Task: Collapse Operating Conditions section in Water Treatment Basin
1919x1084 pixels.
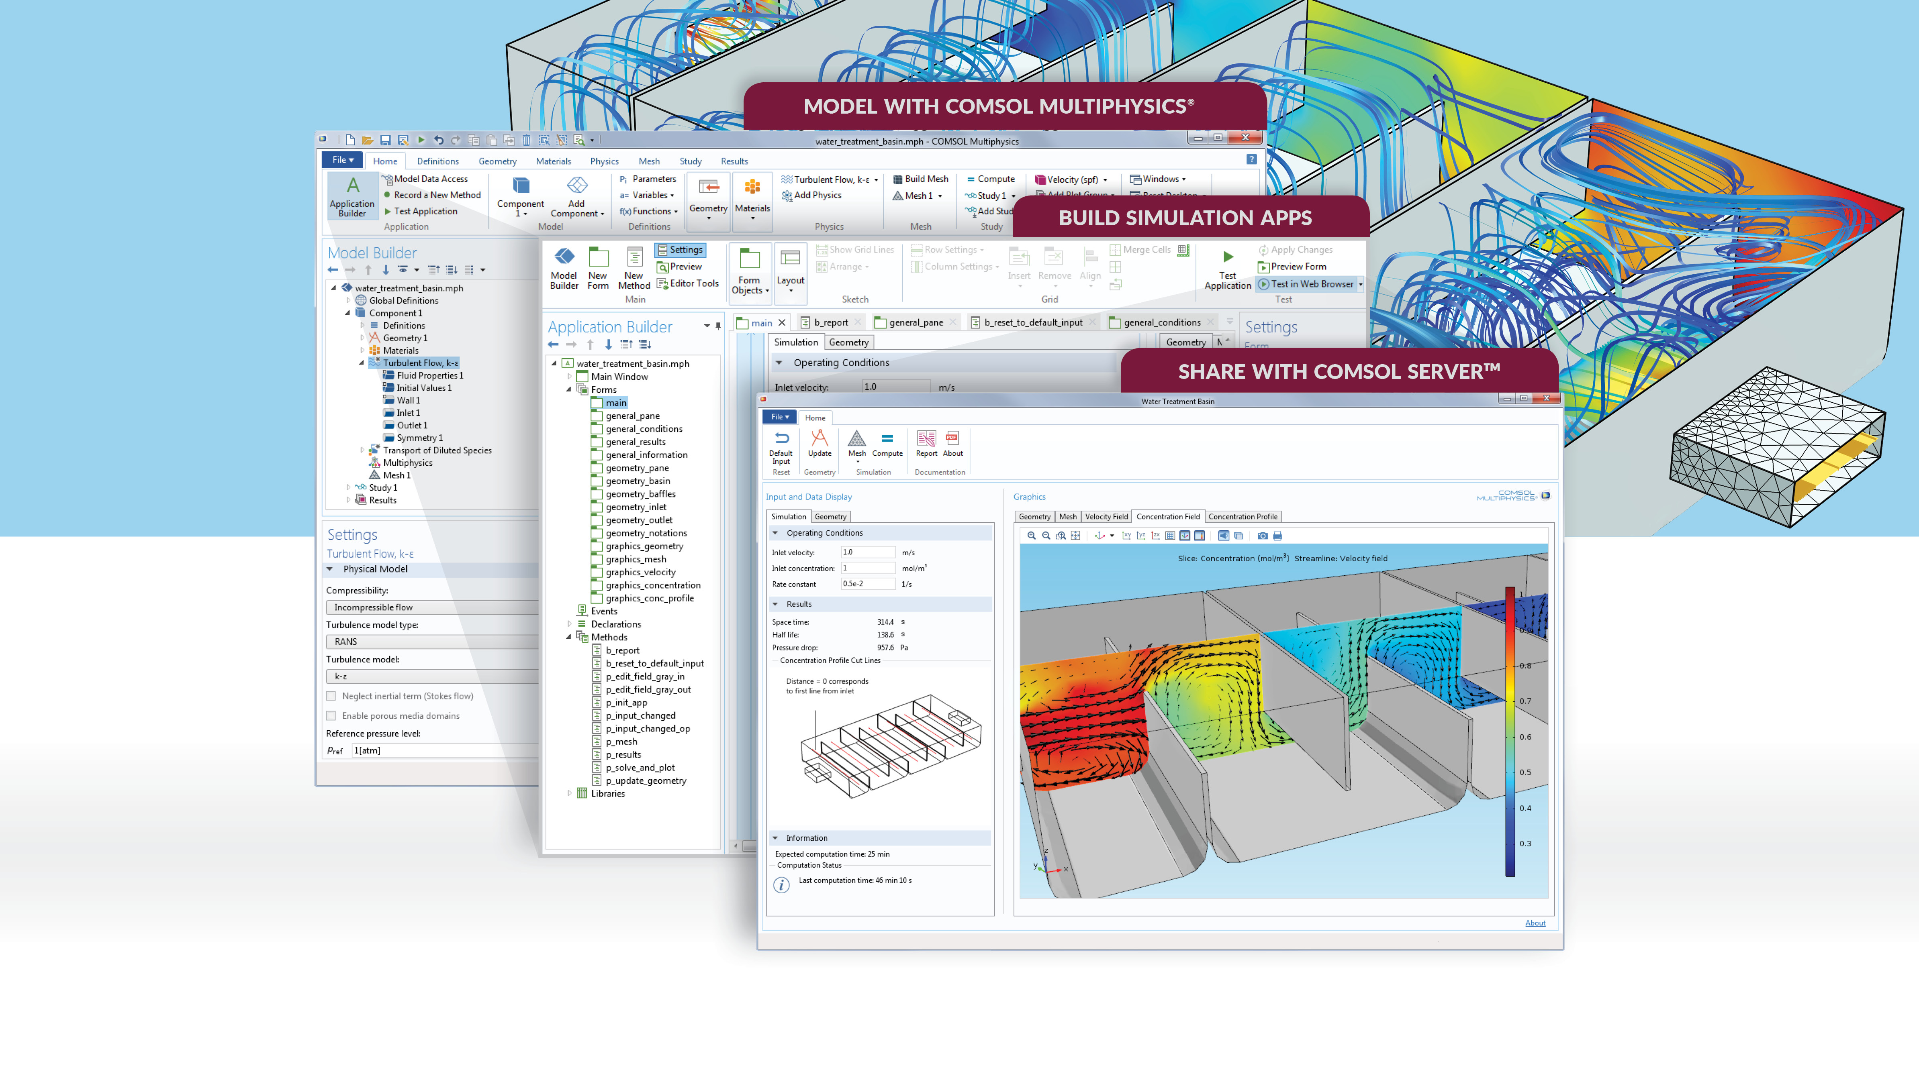Action: click(775, 533)
